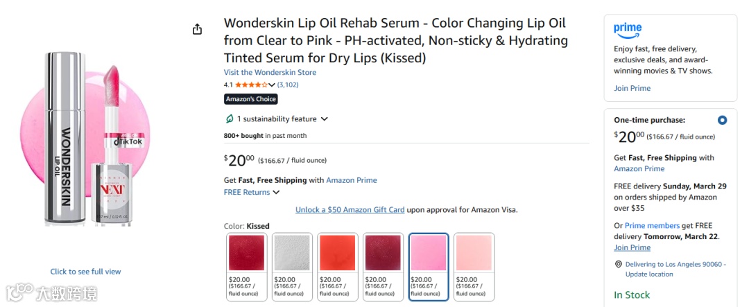Open the star rating breakdown arrow
Screen dimensions: 749x307
point(272,85)
